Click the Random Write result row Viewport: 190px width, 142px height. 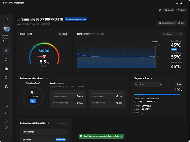[x=107, y=103]
